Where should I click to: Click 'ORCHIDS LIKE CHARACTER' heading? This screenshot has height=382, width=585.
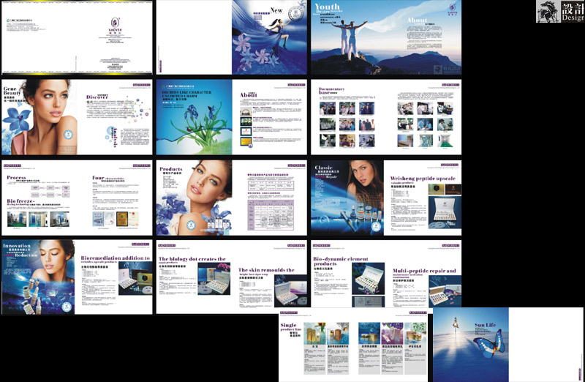[186, 92]
